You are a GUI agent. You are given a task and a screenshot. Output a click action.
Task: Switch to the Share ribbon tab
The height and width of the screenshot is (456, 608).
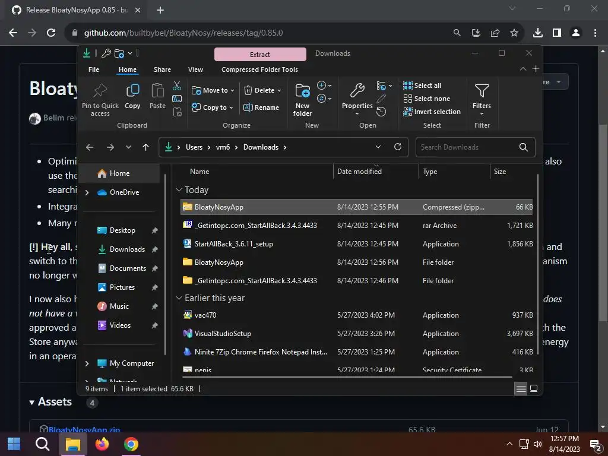162,69
